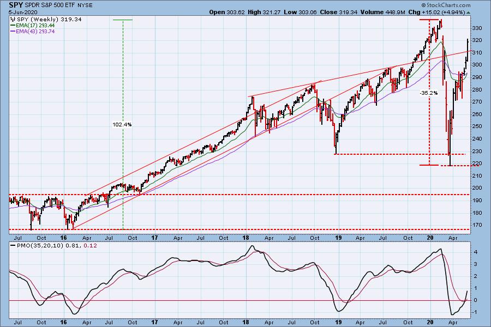This screenshot has height=327, width=491.
Task: Click the Chg +15.02 (+4.94%) value
Action: point(437,12)
